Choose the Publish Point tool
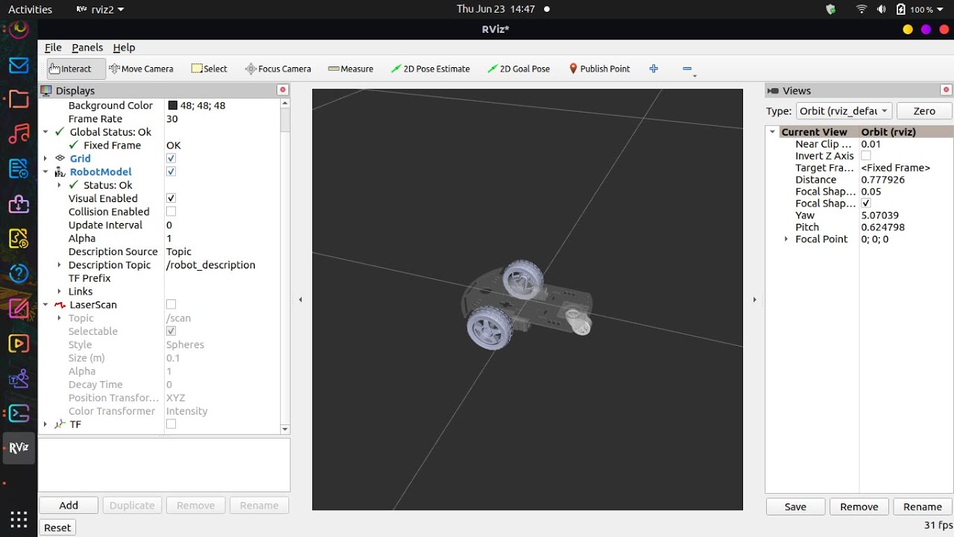Viewport: 954px width, 537px height. pyautogui.click(x=599, y=69)
